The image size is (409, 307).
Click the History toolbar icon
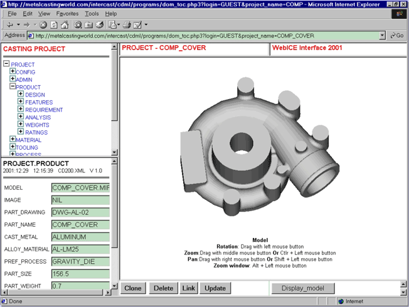click(98, 25)
